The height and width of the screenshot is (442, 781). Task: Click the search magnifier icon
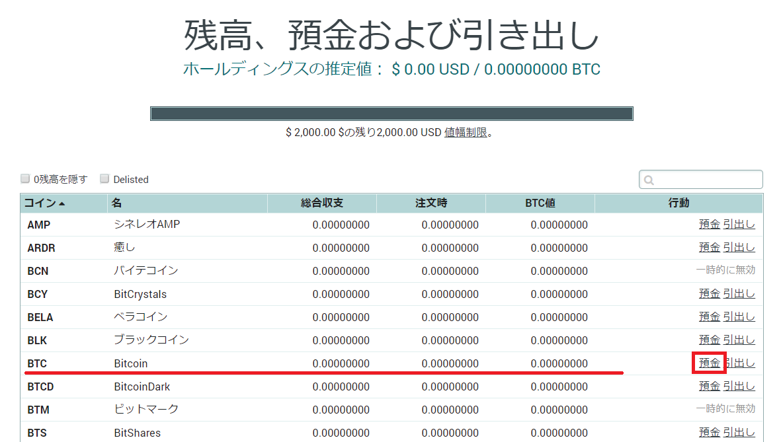coord(649,180)
